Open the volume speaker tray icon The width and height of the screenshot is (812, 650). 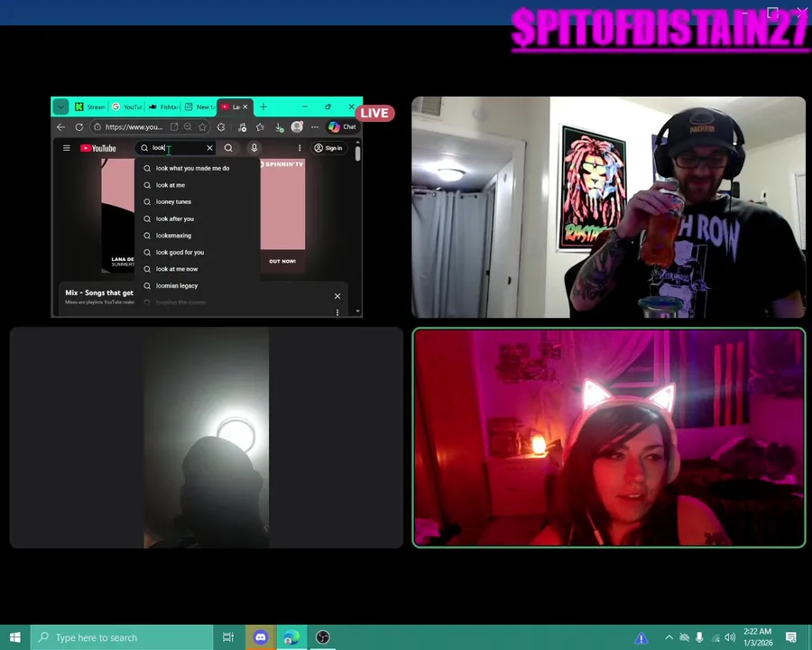point(730,637)
